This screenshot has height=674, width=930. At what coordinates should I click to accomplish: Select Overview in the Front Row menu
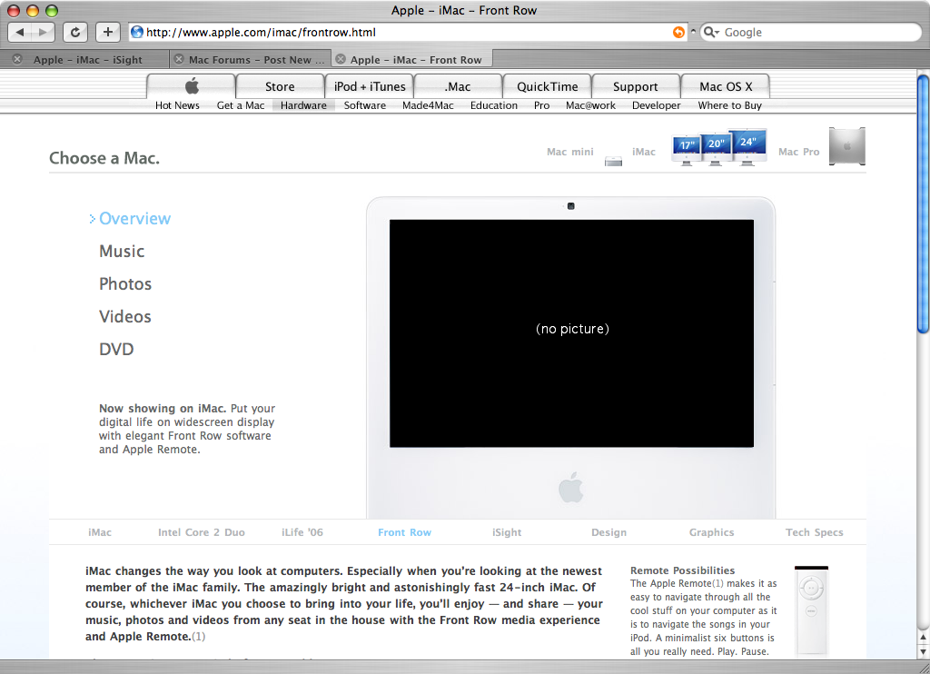(134, 218)
